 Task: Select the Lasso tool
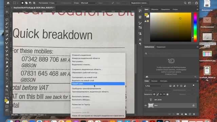pos(7,20)
